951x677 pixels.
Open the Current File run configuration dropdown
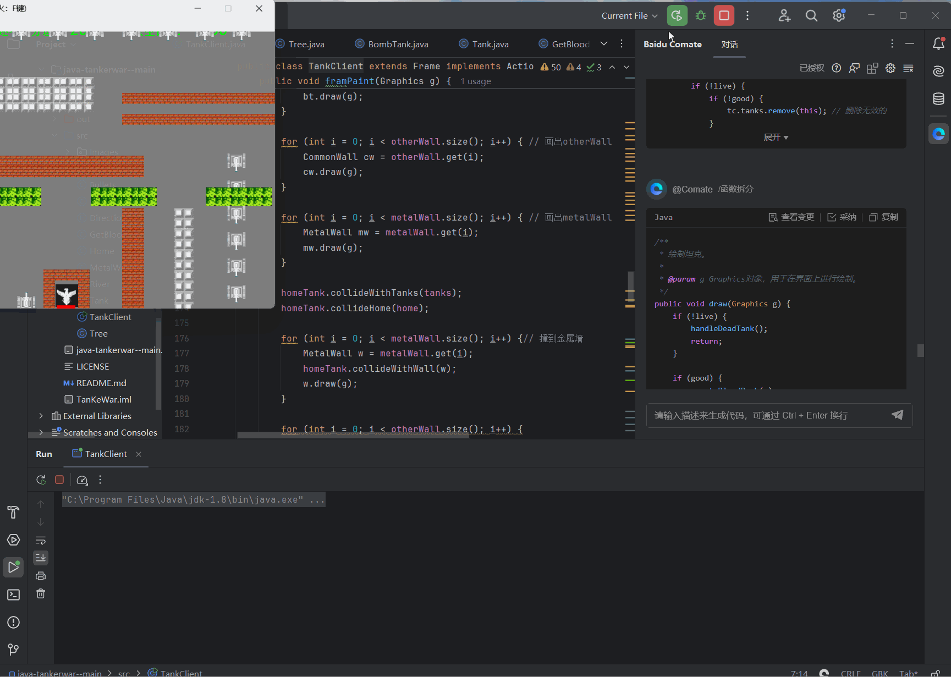tap(629, 15)
